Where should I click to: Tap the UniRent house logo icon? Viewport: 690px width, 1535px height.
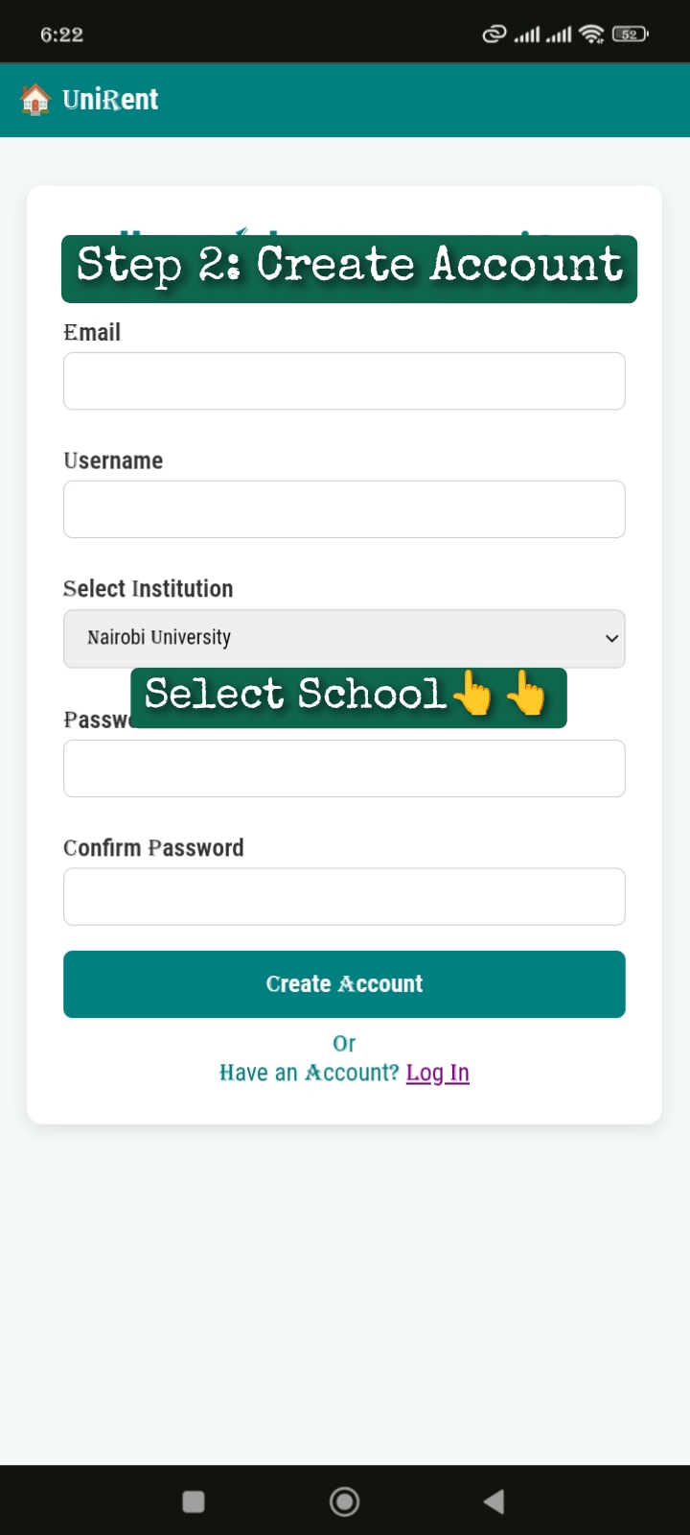point(35,100)
